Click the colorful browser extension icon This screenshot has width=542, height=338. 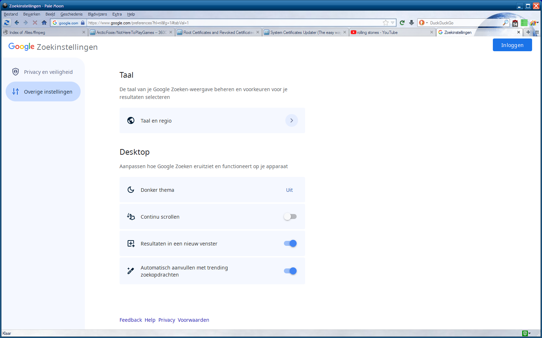(532, 23)
